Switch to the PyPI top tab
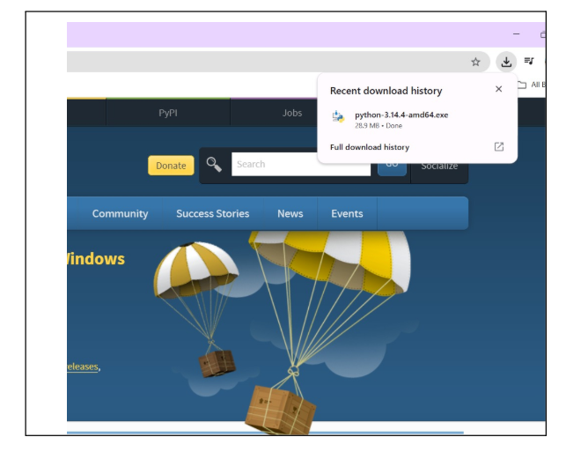566x452 pixels. pos(167,113)
